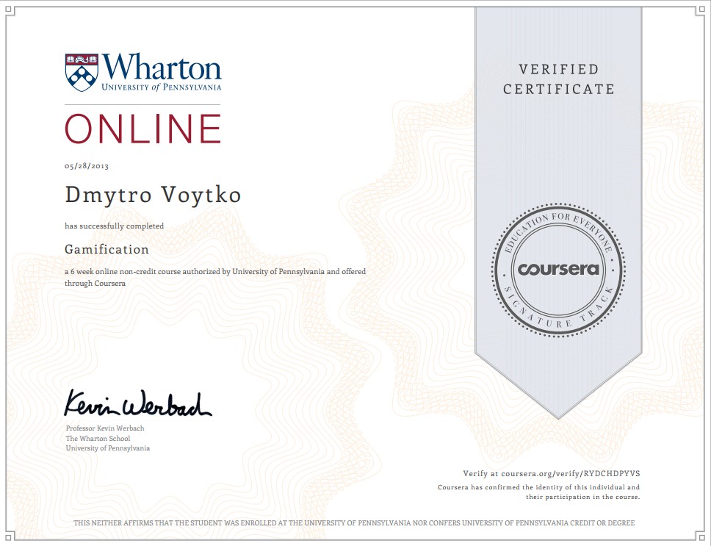
Task: Click the Coursera wordmark inside the seal
Action: pyautogui.click(x=558, y=269)
